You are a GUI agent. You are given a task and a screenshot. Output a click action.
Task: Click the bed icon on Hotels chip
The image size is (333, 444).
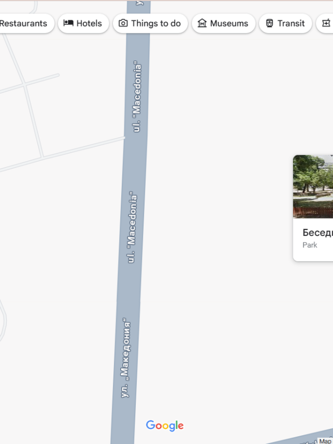68,23
